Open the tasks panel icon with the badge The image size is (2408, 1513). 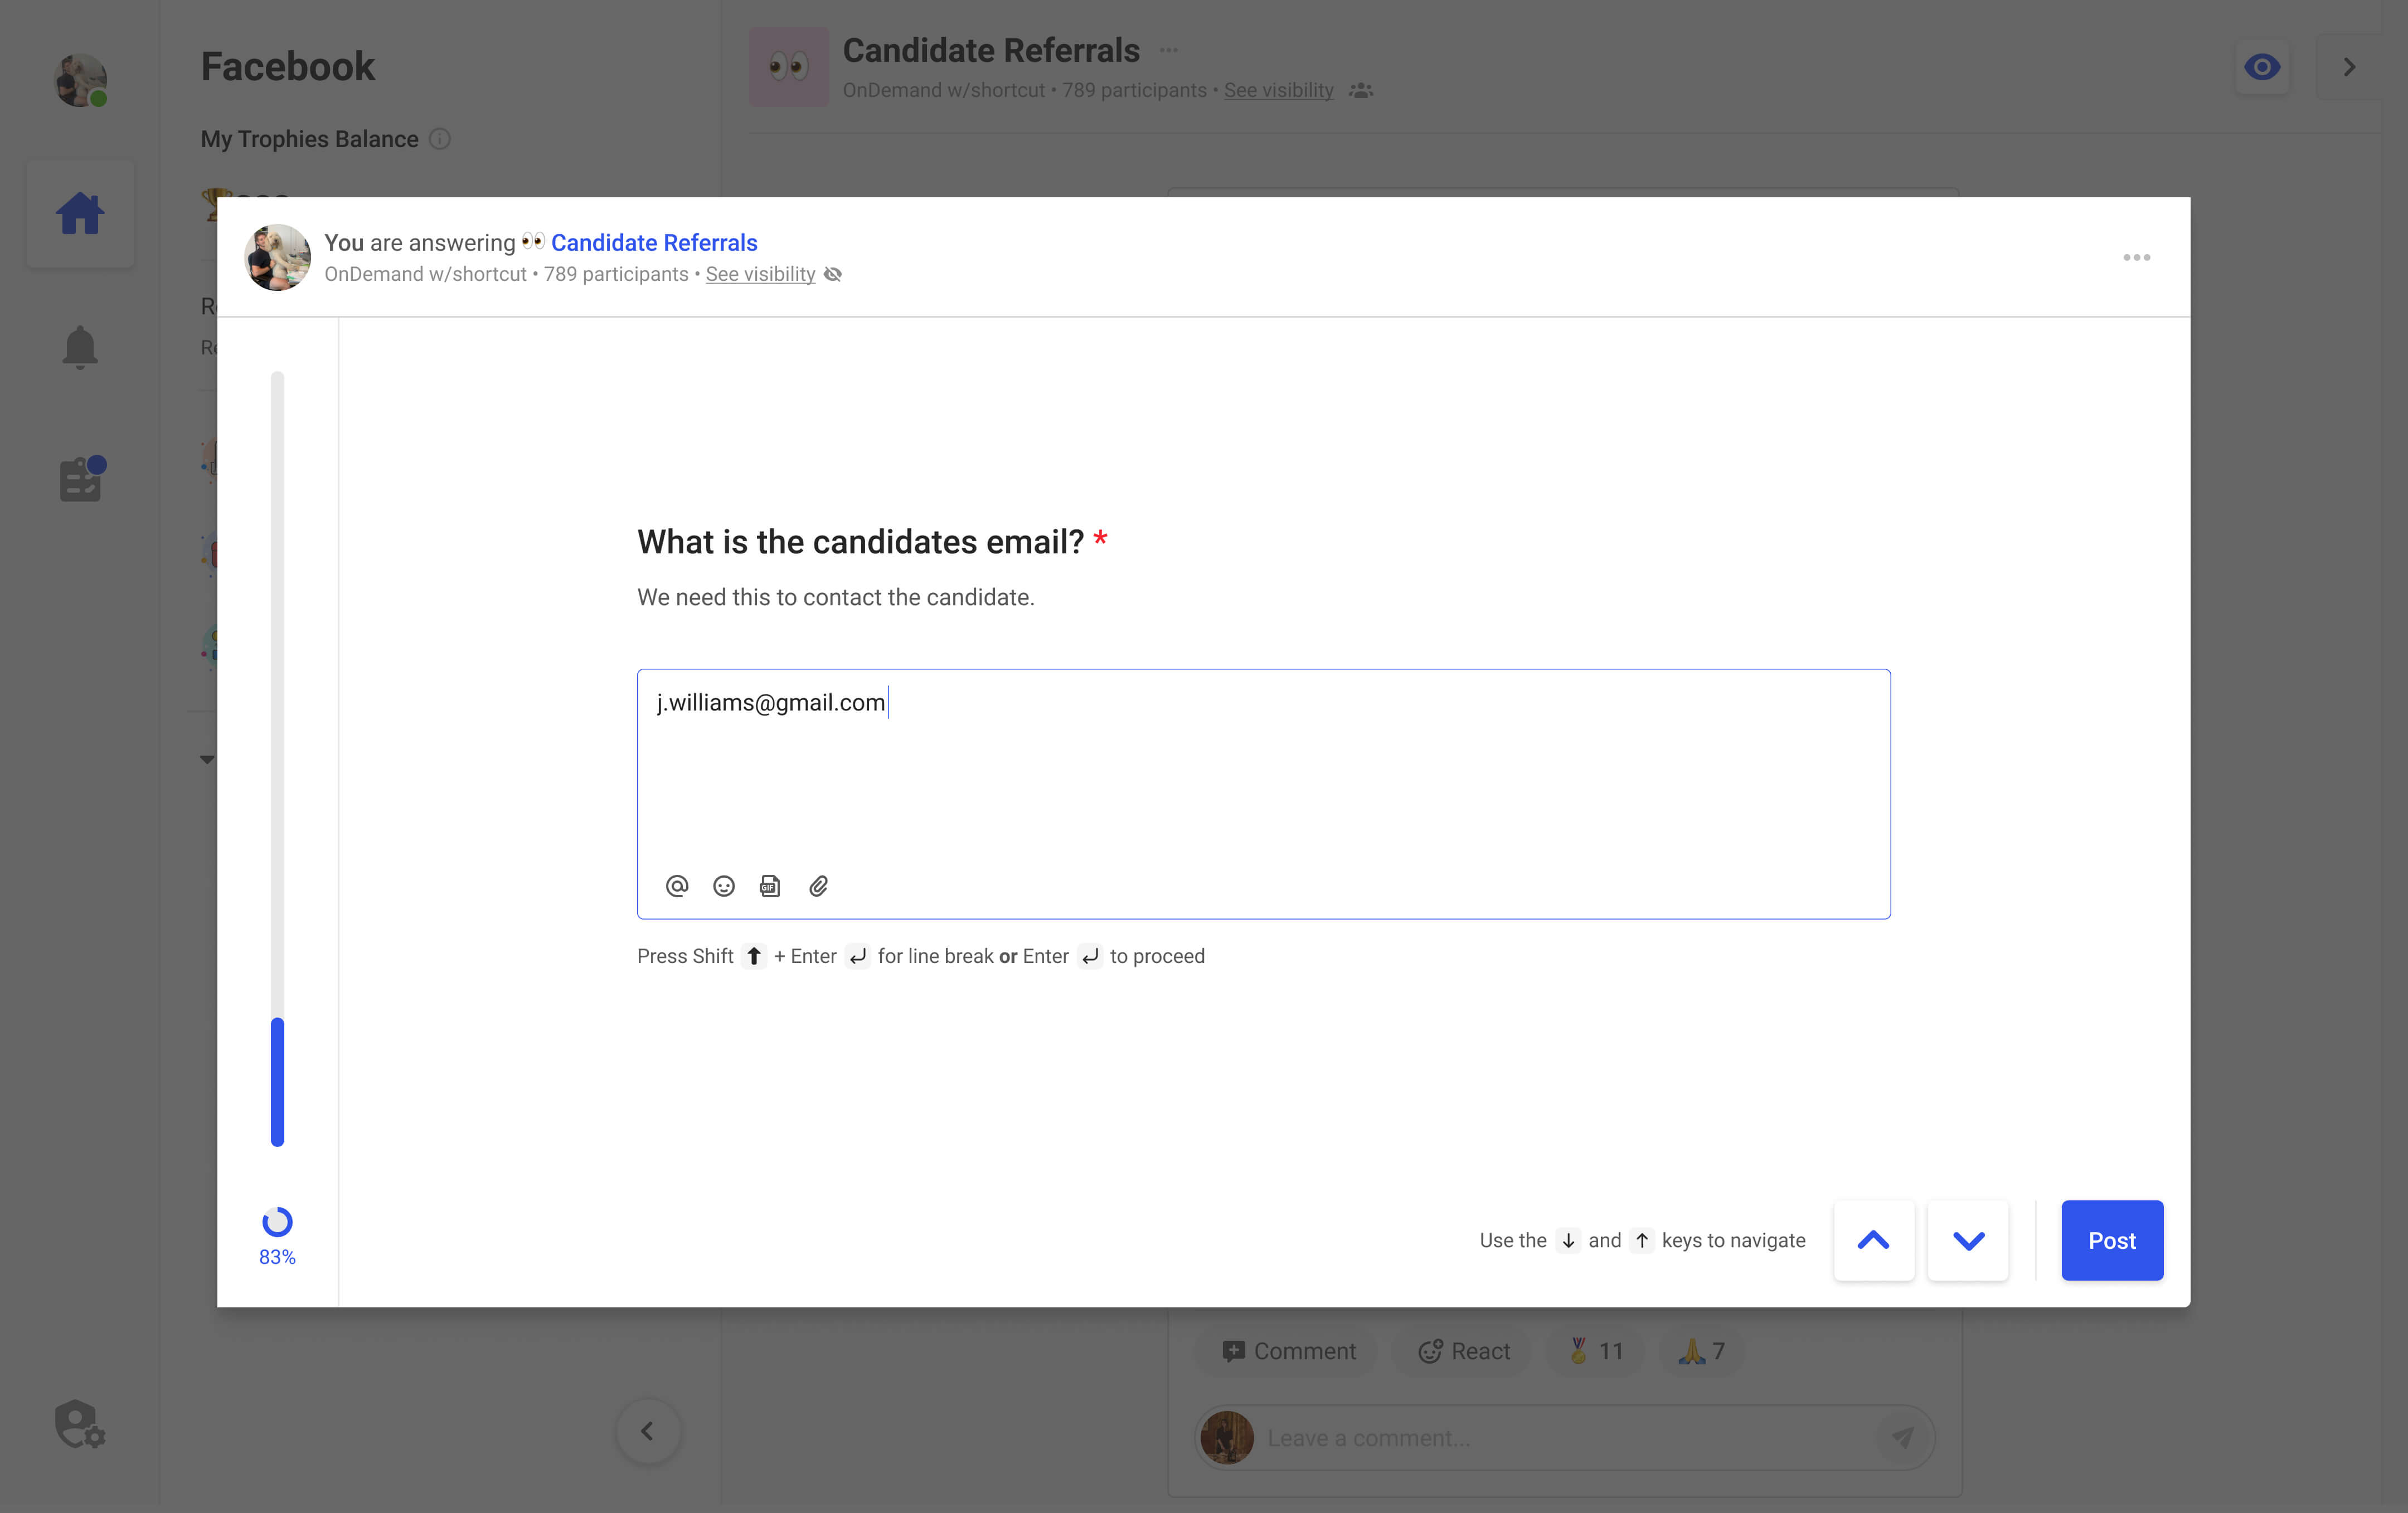tap(80, 479)
